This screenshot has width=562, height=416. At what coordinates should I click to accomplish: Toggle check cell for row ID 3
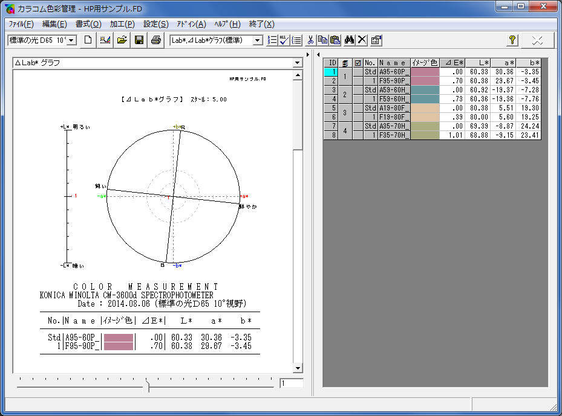(x=358, y=90)
